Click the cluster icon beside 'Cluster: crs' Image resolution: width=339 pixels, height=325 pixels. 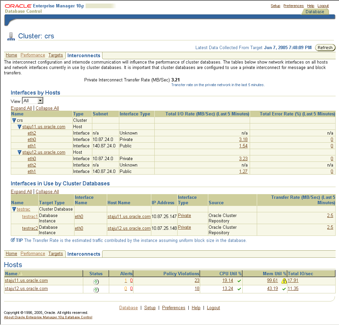click(x=11, y=35)
